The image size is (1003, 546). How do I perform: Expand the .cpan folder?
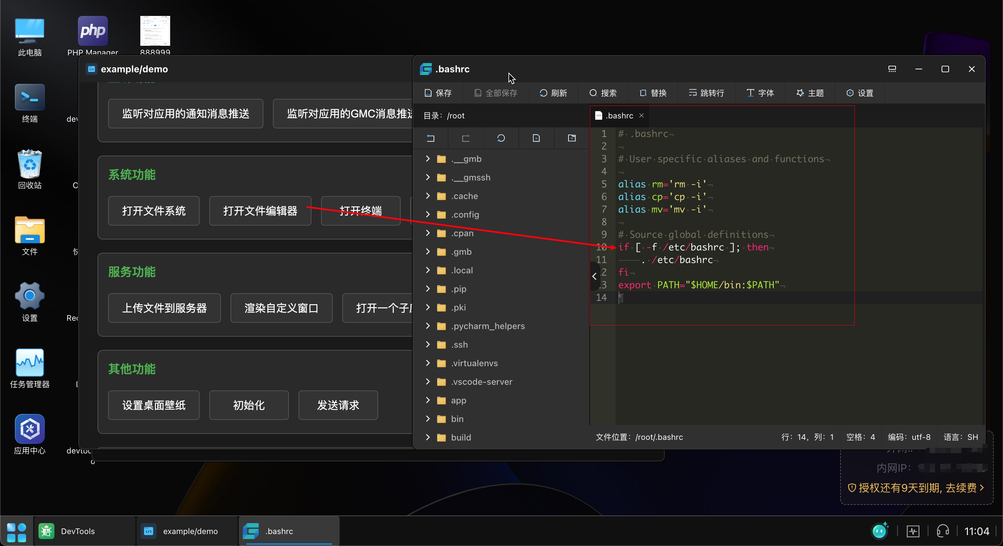tap(428, 233)
